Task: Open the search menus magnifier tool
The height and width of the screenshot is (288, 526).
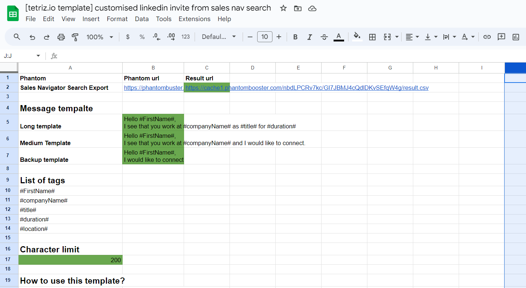Action: (x=17, y=37)
